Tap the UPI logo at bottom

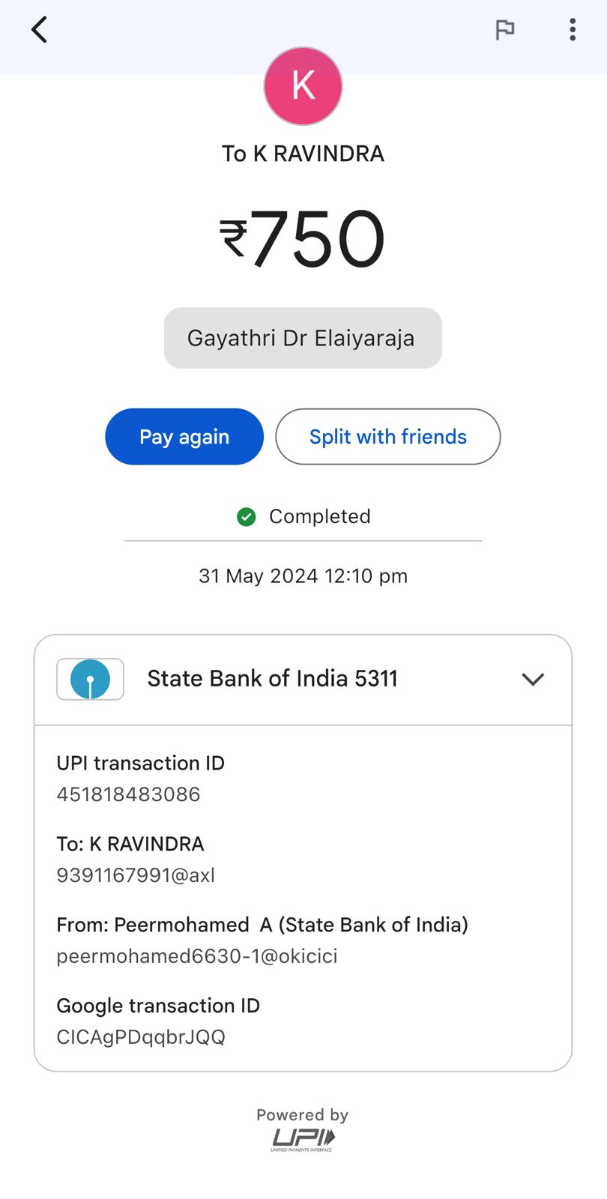(303, 1138)
